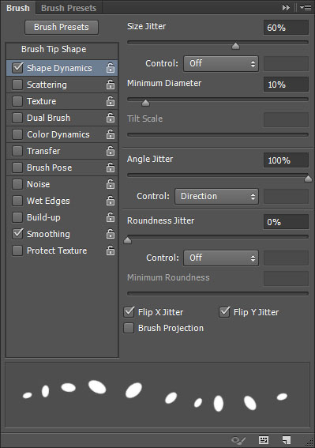The height and width of the screenshot is (448, 315).
Task: Open Size Jitter Control dropdown
Action: 221,63
